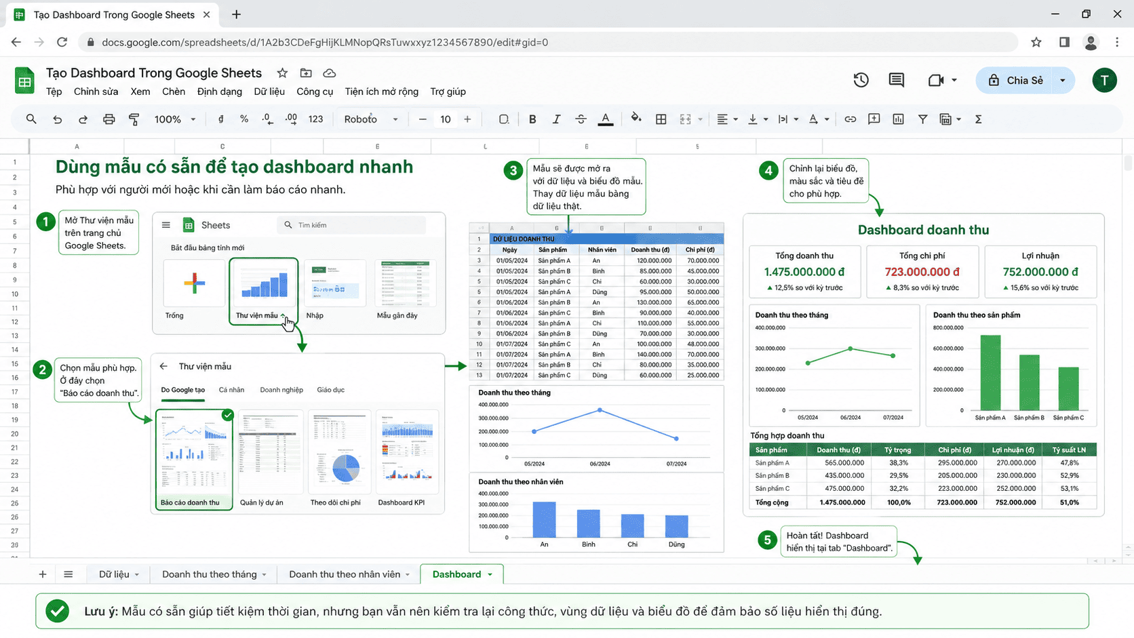Open the search menus magnifier tool
1134x638 pixels.
click(x=31, y=119)
